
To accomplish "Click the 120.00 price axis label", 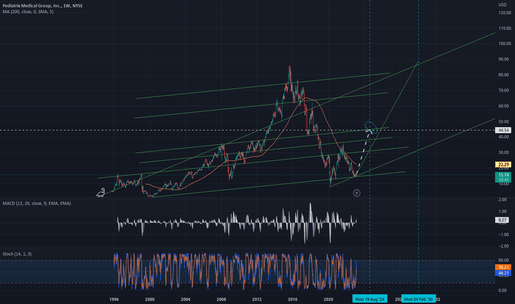I will pyautogui.click(x=505, y=13).
